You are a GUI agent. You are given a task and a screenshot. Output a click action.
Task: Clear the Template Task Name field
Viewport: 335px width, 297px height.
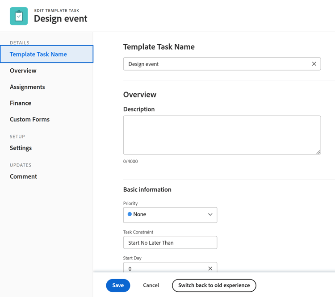point(314,64)
